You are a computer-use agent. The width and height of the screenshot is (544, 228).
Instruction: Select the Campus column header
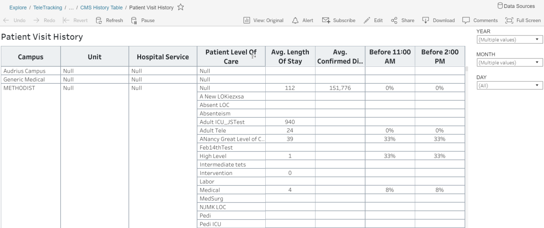(x=31, y=57)
